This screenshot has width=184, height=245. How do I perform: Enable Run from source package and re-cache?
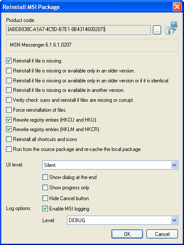click(9, 149)
